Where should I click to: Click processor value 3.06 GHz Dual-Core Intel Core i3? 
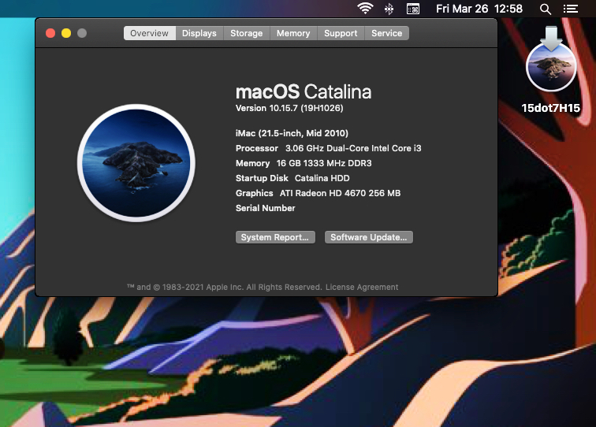pyautogui.click(x=353, y=148)
